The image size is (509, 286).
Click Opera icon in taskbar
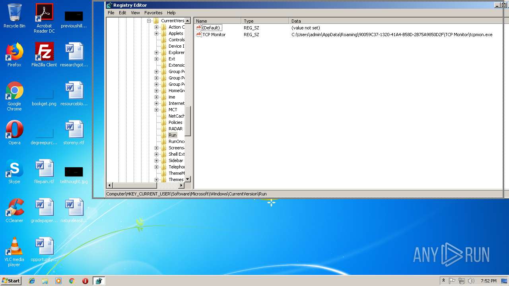85,281
